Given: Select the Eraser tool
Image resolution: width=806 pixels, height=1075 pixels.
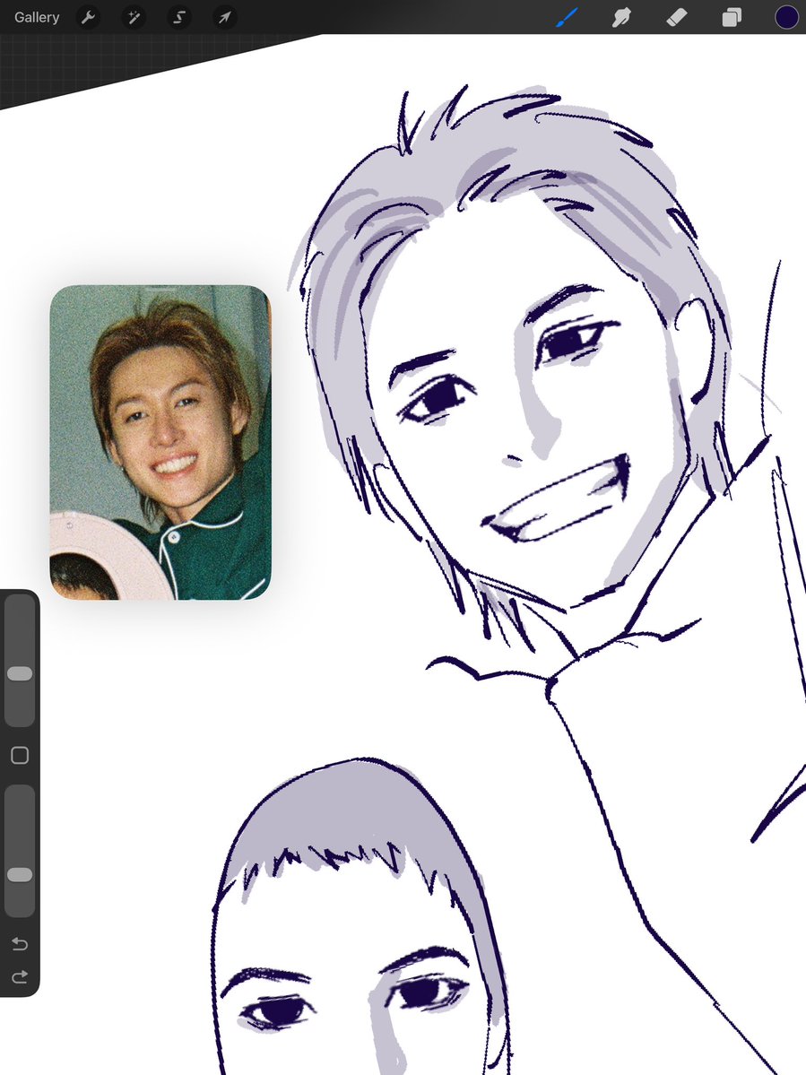Looking at the screenshot, I should click(677, 17).
